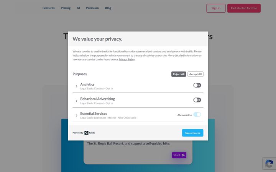Enable Behavioral Advertising cookies toggle
The height and width of the screenshot is (172, 276).
click(x=197, y=100)
